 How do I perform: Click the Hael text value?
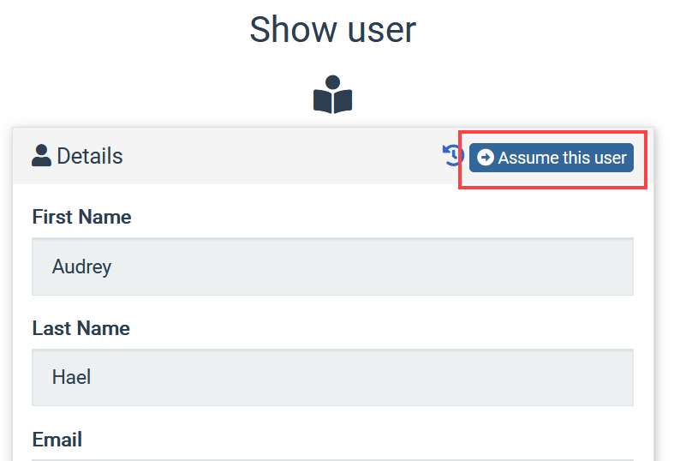click(71, 377)
